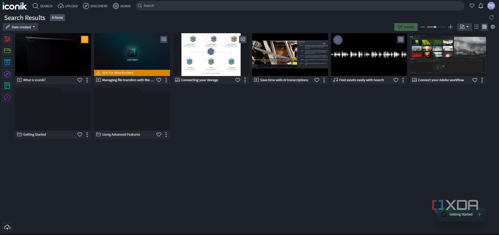
Task: Open options menu for What is iconik?
Action: 87,80
